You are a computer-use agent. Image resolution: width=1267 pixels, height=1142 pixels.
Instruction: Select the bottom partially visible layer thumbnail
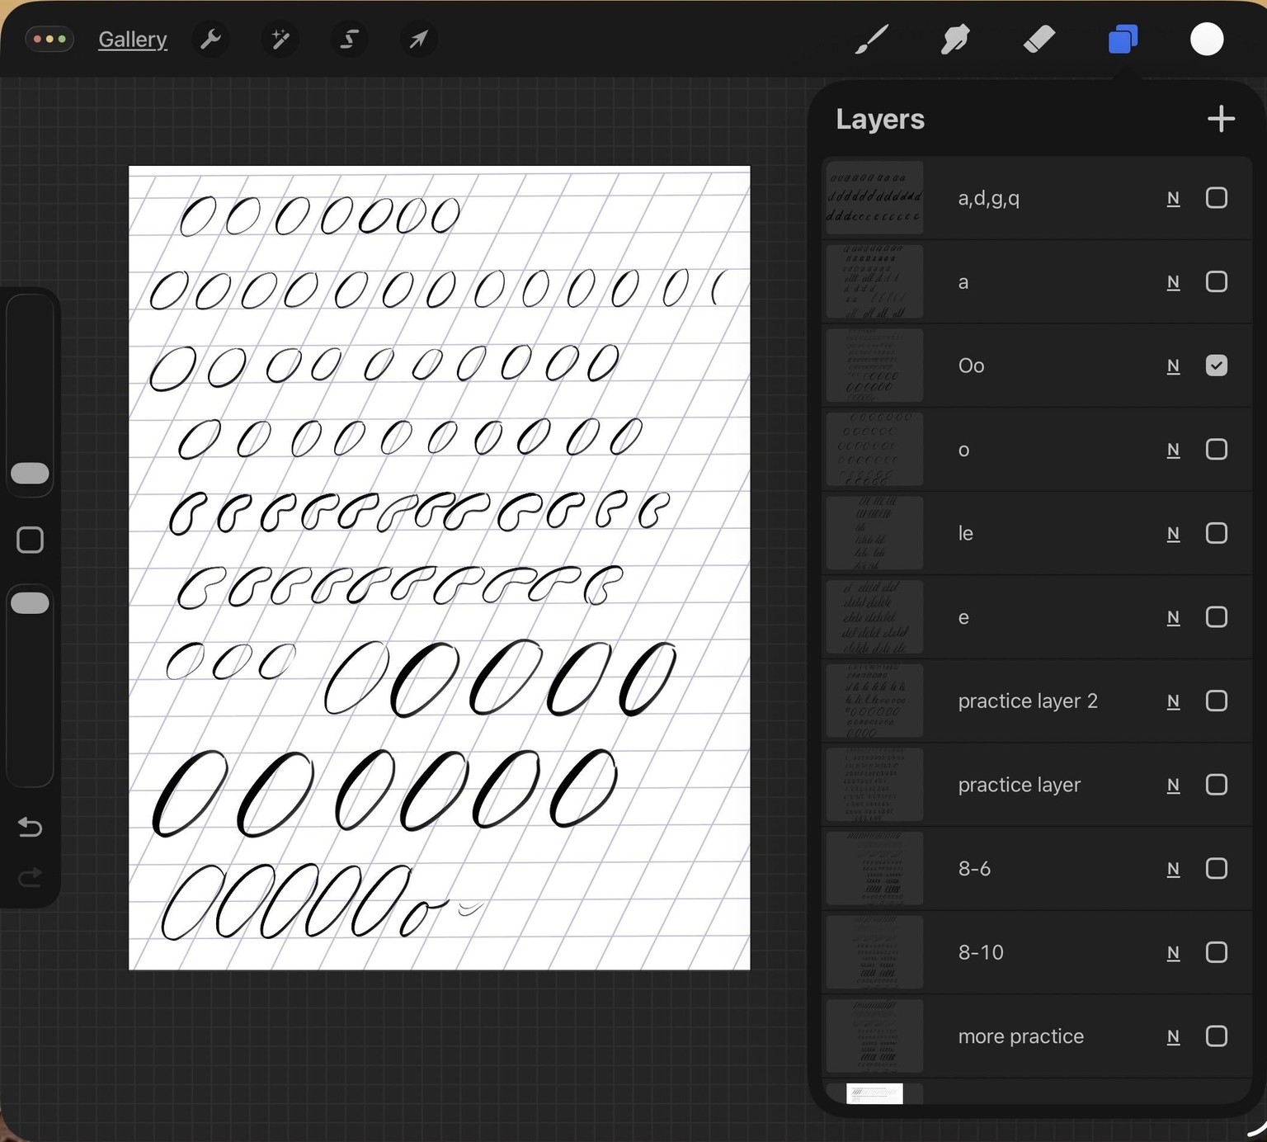click(x=874, y=1093)
